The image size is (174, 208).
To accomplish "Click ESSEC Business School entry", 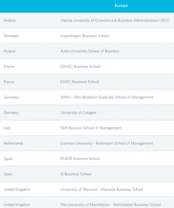I will click(80, 82).
